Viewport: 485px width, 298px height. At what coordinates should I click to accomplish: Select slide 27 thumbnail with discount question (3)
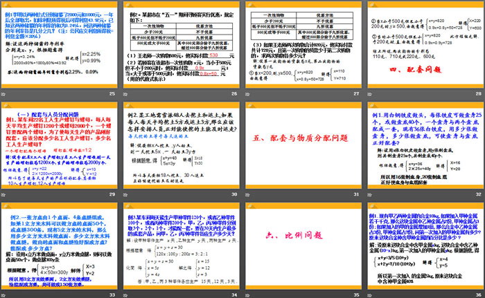[303, 45]
